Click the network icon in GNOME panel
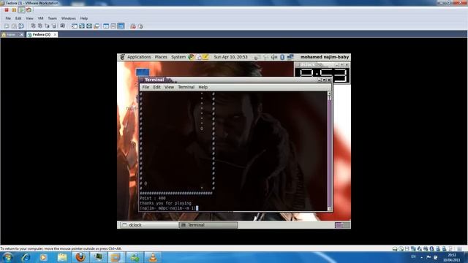468x263 pixels. (290, 57)
